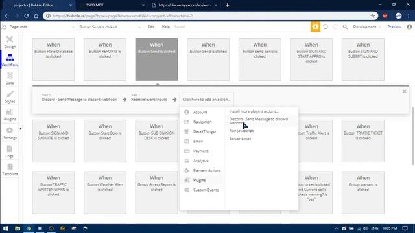Viewport: 415px width, 233px height.
Task: Reload the current browser page
Action: pyautogui.click(x=26, y=16)
